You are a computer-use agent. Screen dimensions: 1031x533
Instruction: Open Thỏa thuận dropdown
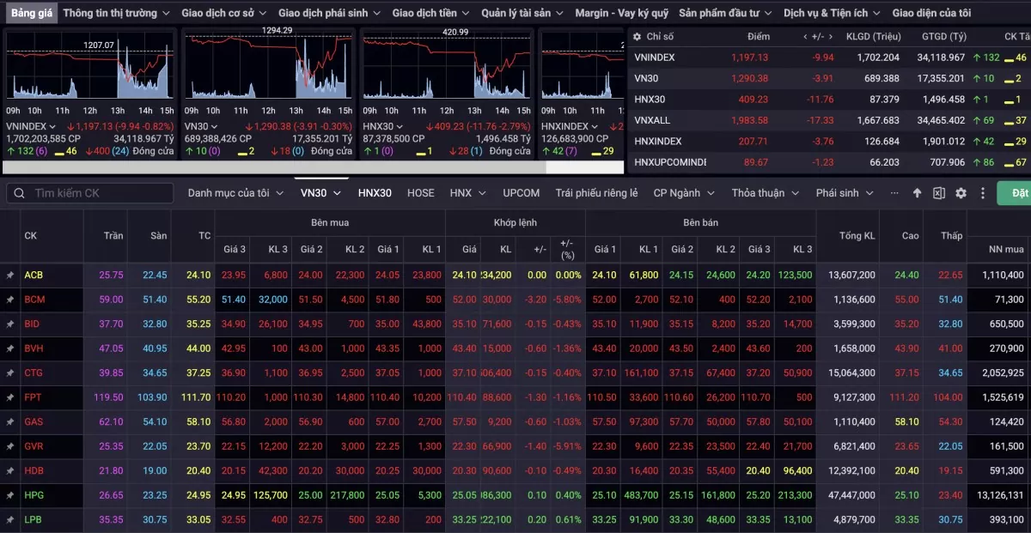(764, 193)
